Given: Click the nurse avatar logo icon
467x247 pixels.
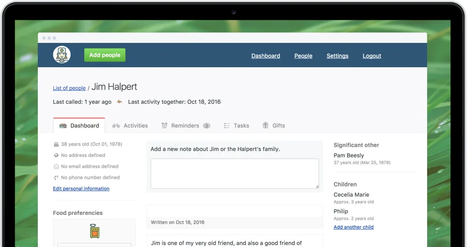Looking at the screenshot, I should (62, 55).
